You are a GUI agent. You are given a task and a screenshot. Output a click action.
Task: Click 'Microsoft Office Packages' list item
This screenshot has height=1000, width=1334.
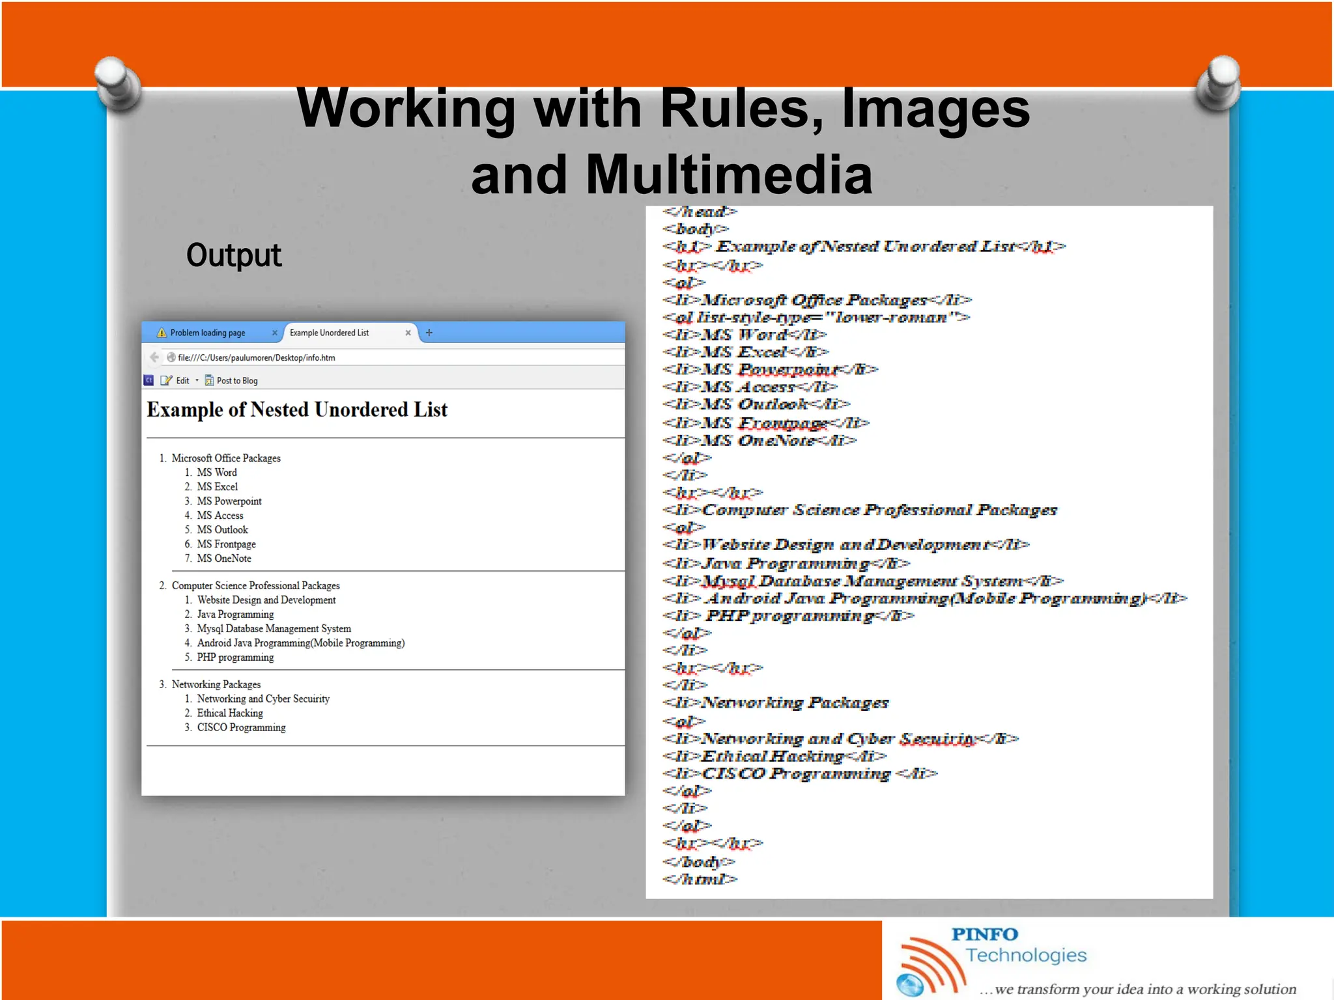226,458
